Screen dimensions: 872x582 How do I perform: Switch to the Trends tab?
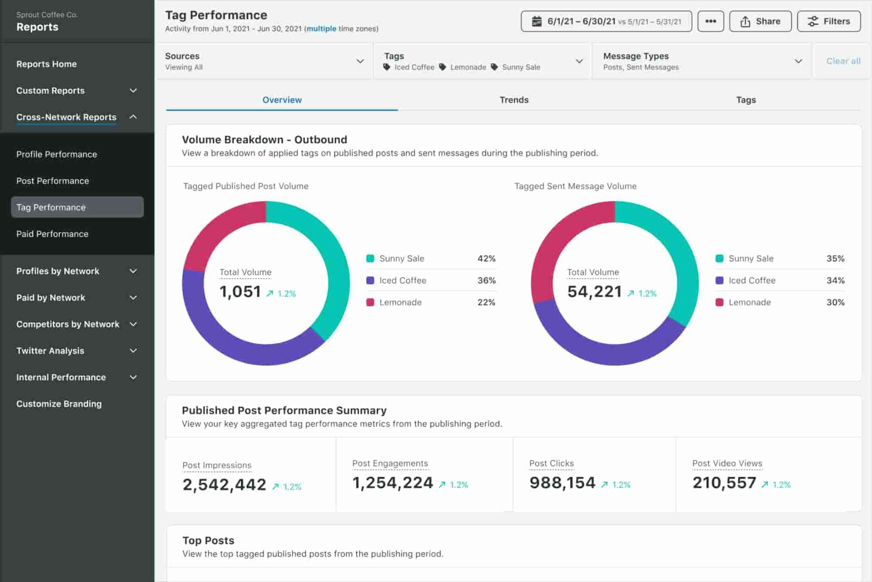(514, 100)
